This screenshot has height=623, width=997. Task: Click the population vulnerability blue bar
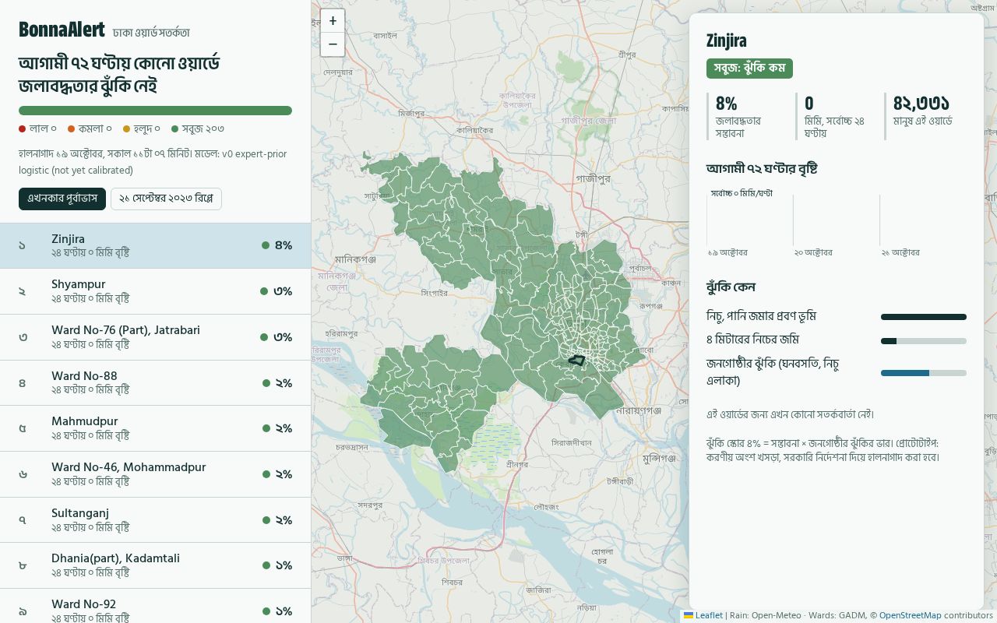coord(924,373)
